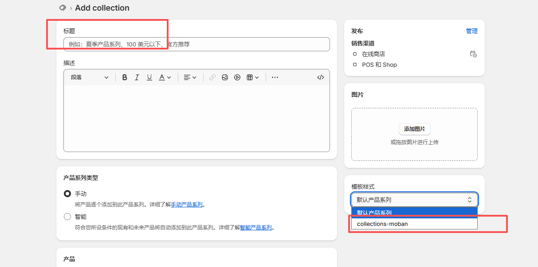Screen dimensions: 538x267
Task: Expand the text color dropdown
Action: pyautogui.click(x=165, y=77)
